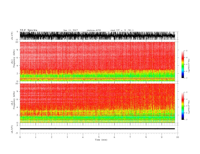Click the "station=ATH" header label
The width and height of the screenshot is (200, 154).
click(94, 30)
